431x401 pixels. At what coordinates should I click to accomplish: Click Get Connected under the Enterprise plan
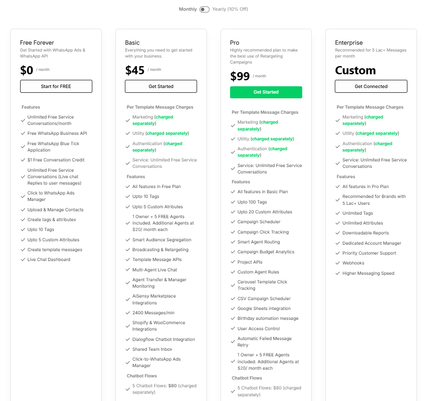tap(370, 86)
